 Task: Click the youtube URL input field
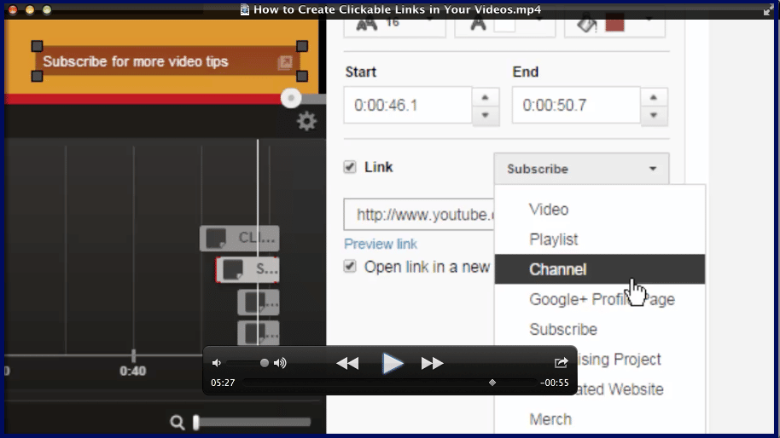pos(419,215)
